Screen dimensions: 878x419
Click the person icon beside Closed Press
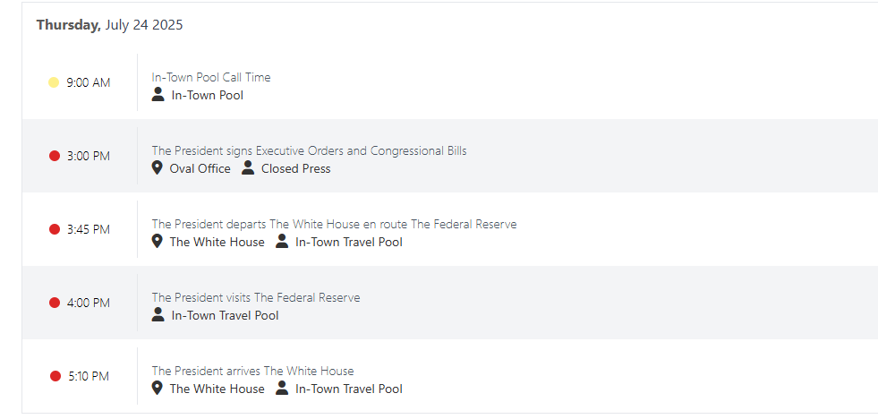click(248, 168)
